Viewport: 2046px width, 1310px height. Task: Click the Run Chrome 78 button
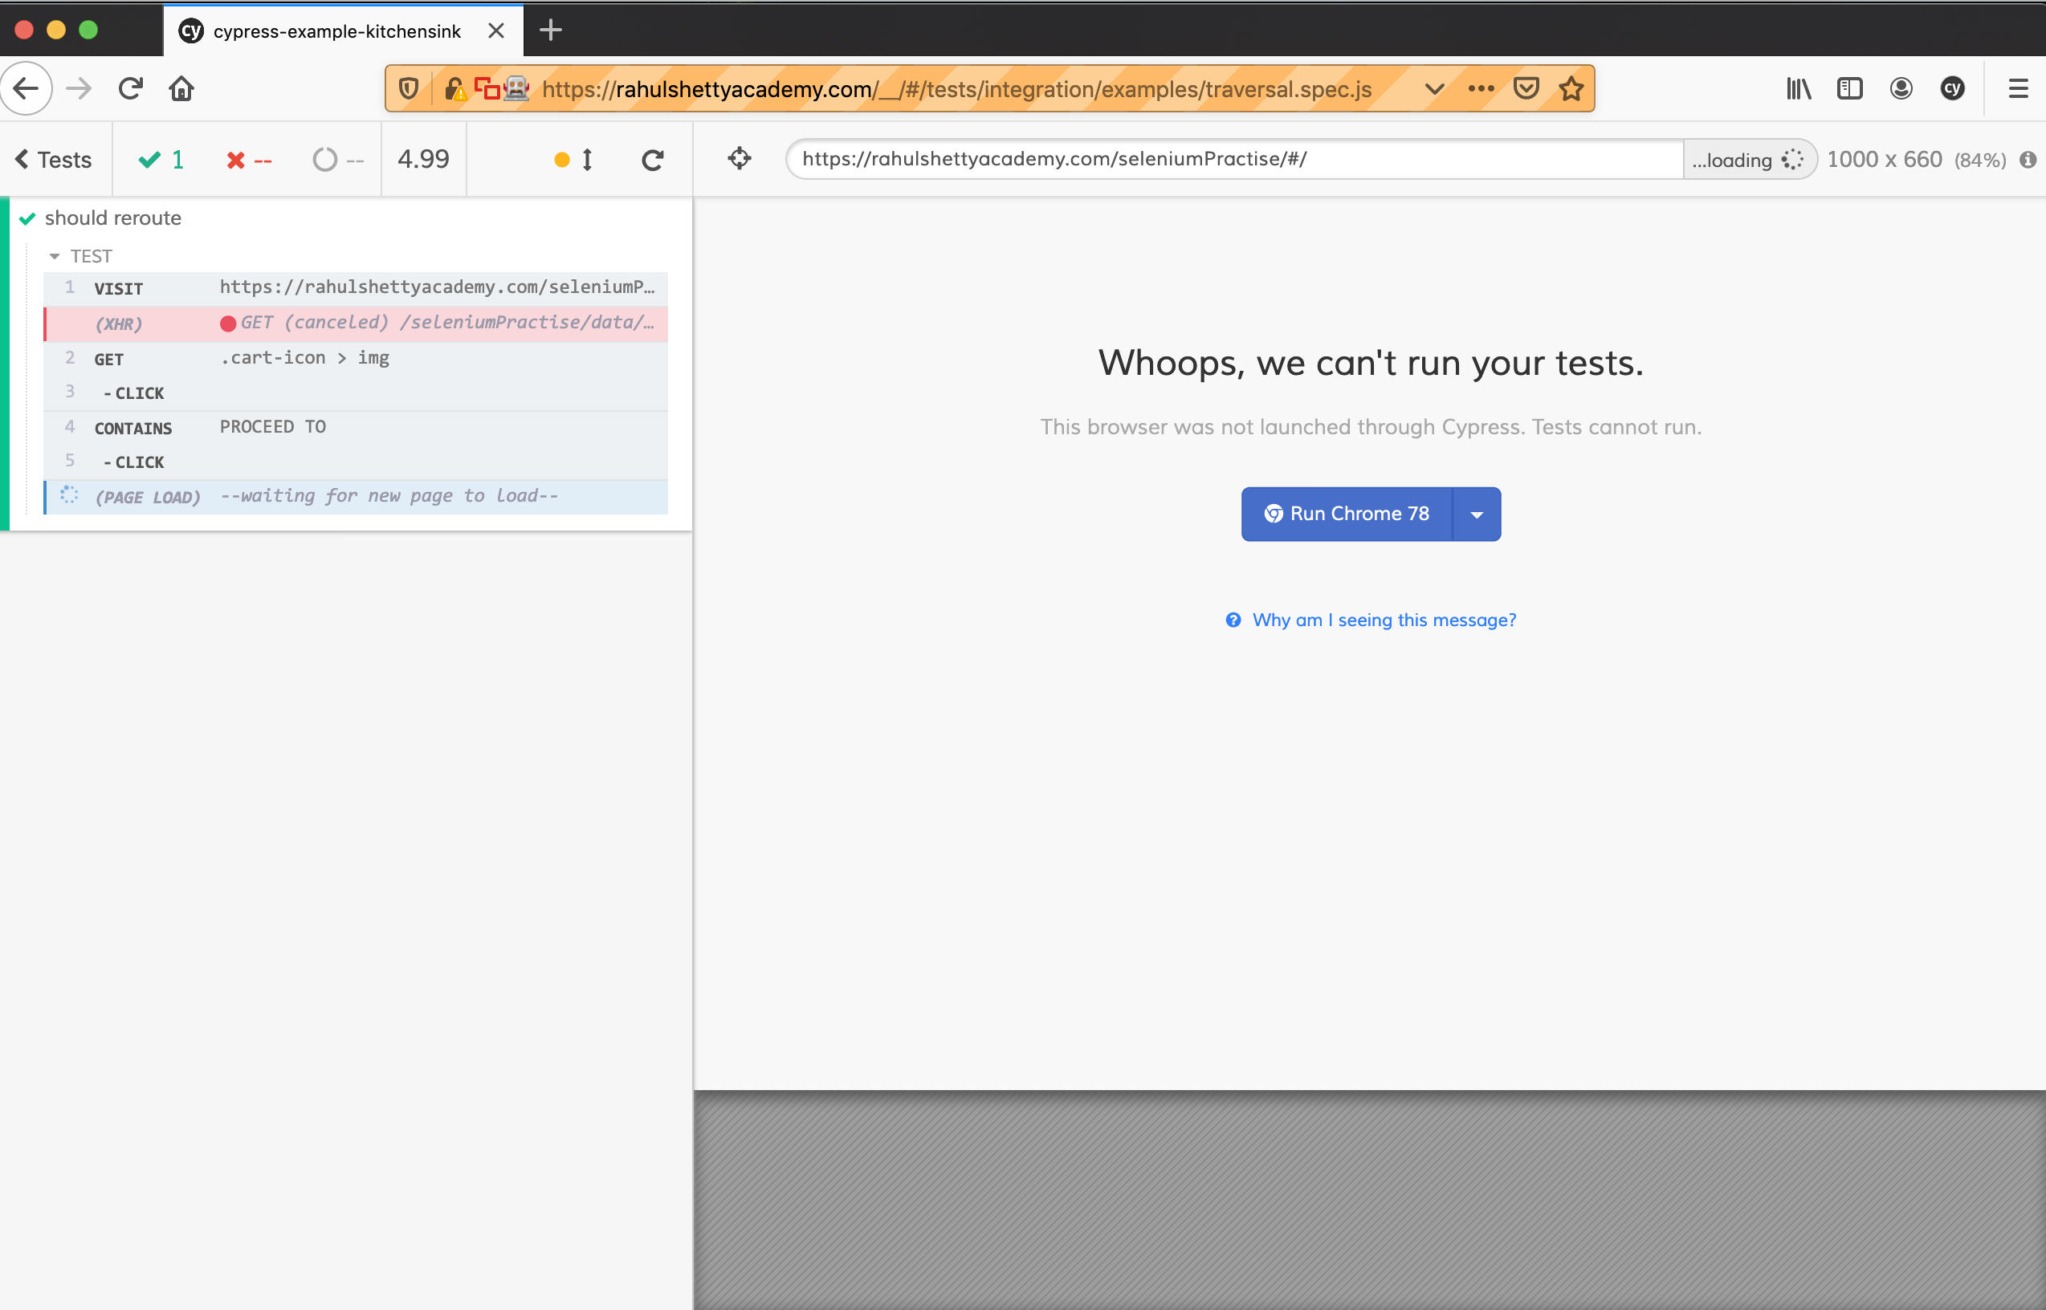tap(1347, 514)
